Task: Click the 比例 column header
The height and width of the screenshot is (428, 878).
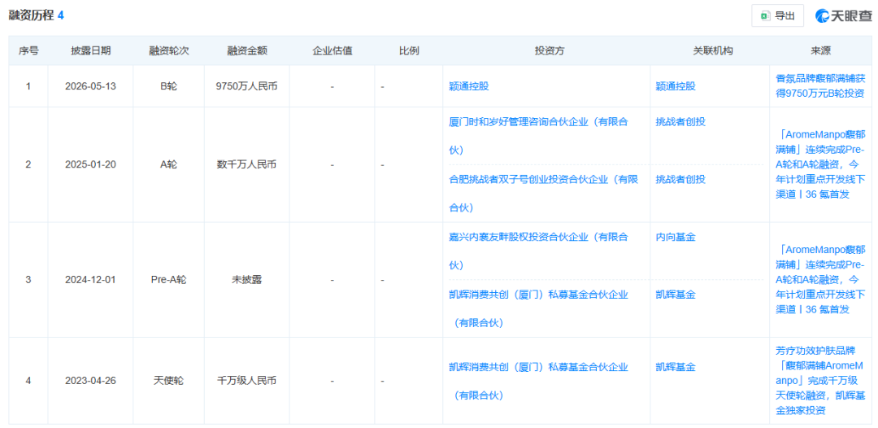Action: [409, 50]
